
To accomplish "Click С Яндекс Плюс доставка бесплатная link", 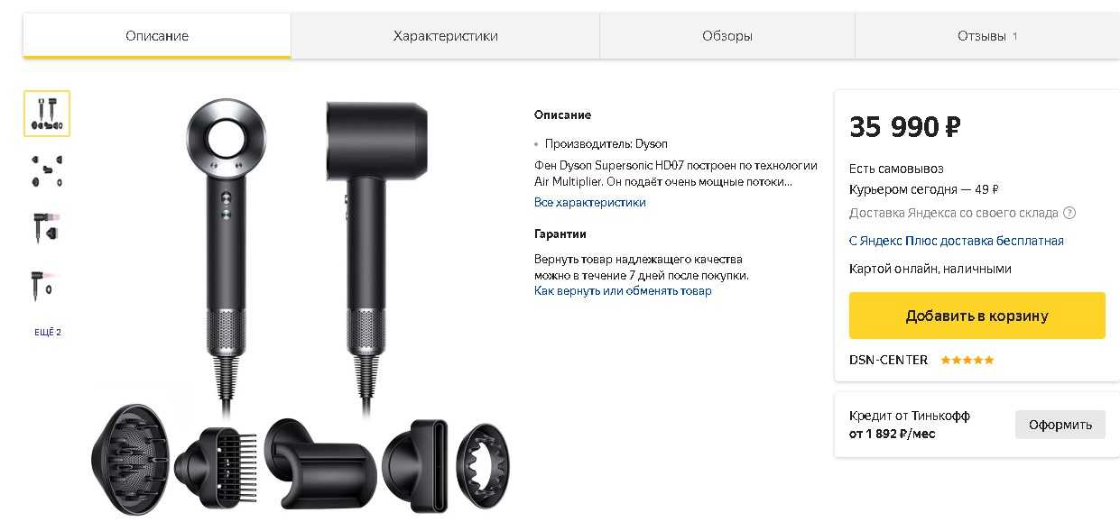I will pos(957,241).
